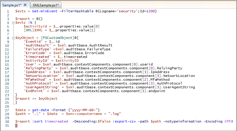Click -Descending:$false parameter
Image resolution: width=237 pixels, height=131 pixels.
92,121
